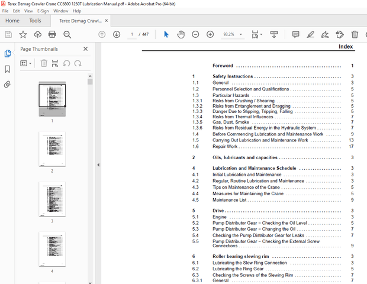Open the Add comment tool
367x284 pixels.
pyautogui.click(x=295, y=35)
